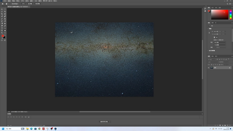
Task: Select the Horizontal Type tool
Action: (x=2, y=28)
